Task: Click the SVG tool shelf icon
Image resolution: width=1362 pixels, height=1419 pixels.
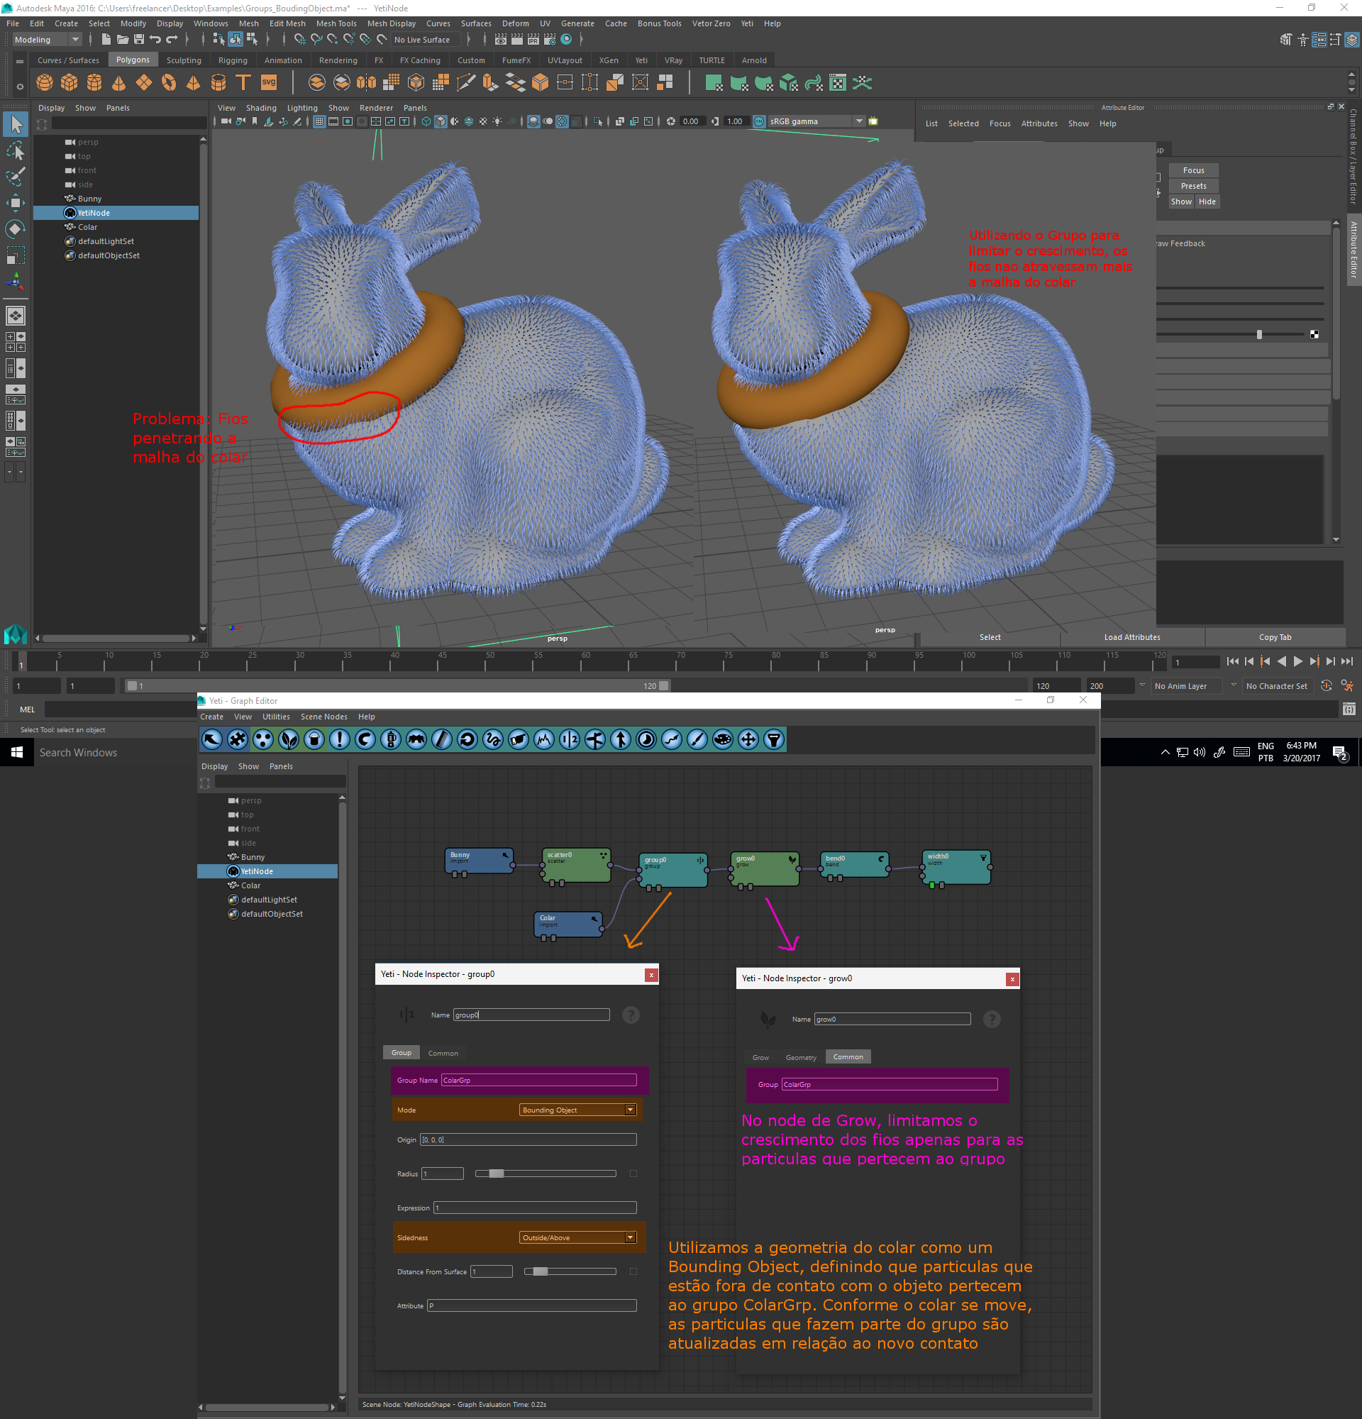Action: [x=268, y=82]
